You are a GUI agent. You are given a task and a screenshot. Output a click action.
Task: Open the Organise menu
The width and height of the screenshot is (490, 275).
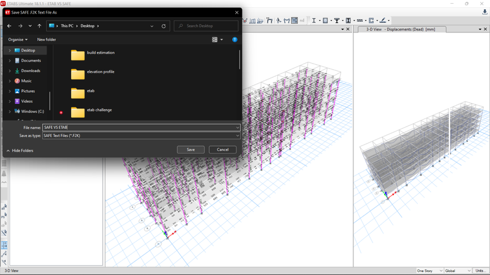(x=18, y=40)
